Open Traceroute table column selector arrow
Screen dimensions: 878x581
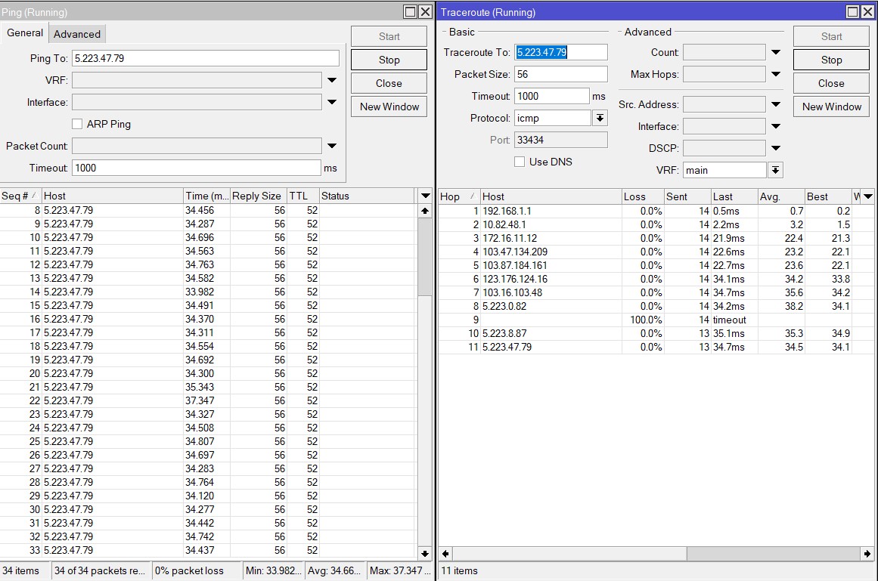(x=867, y=196)
